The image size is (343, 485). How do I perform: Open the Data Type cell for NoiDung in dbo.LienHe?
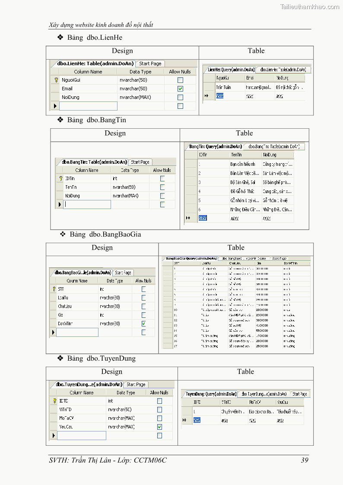pos(140,97)
